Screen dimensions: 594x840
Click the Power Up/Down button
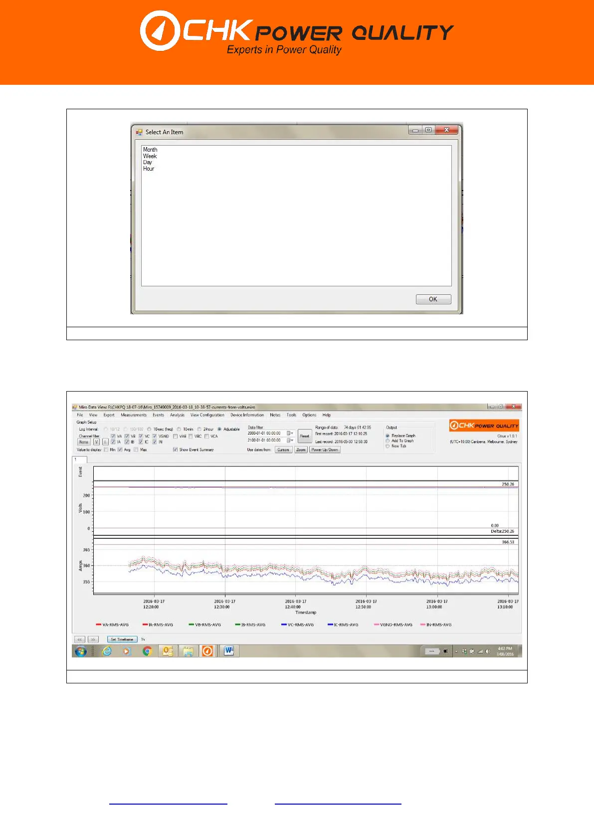click(325, 449)
